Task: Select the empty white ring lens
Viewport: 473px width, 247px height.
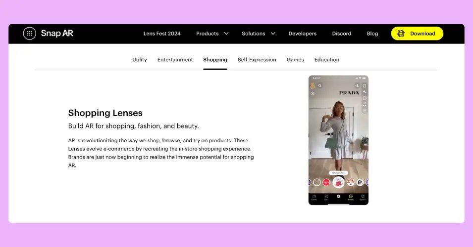Action: pos(317,182)
